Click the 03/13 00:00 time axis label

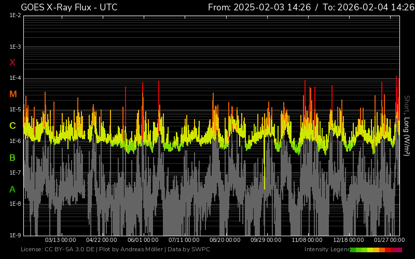[61, 240]
